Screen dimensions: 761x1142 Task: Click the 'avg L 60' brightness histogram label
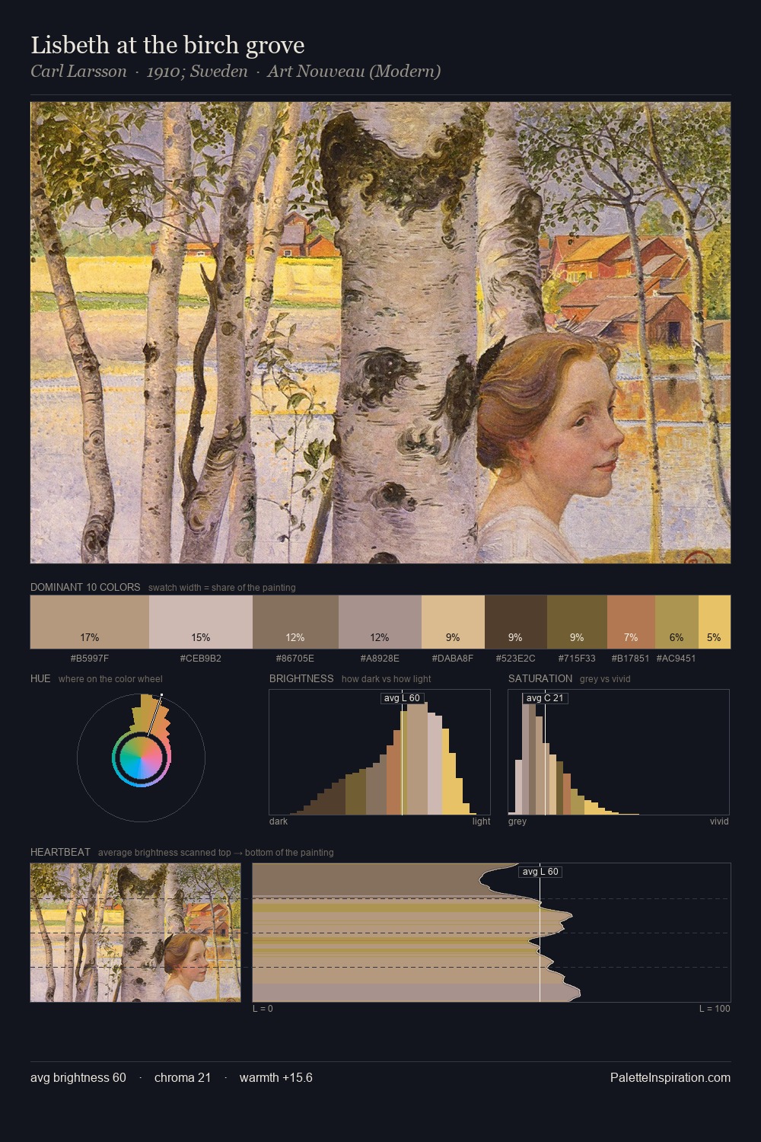[402, 698]
